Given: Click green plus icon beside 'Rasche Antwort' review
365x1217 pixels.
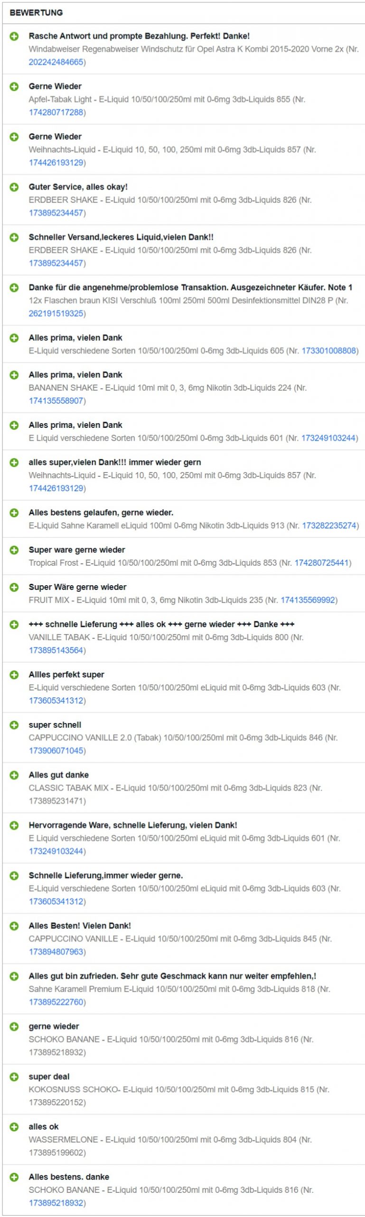Looking at the screenshot, I should tap(14, 36).
